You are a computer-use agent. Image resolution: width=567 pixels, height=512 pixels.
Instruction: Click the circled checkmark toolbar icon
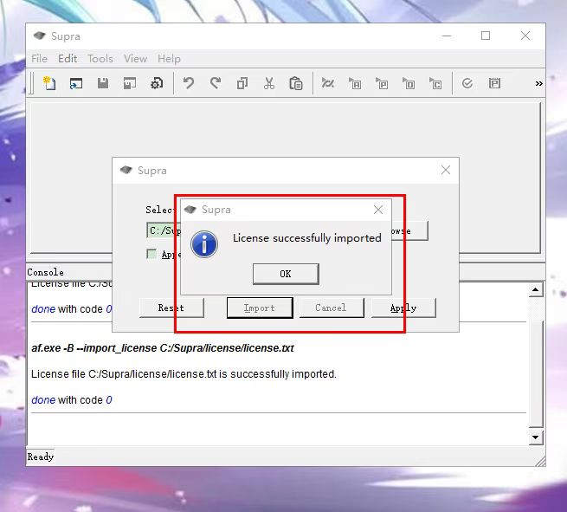467,83
